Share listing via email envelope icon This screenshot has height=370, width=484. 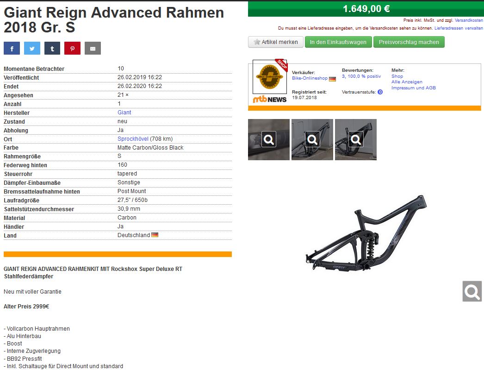tap(93, 48)
